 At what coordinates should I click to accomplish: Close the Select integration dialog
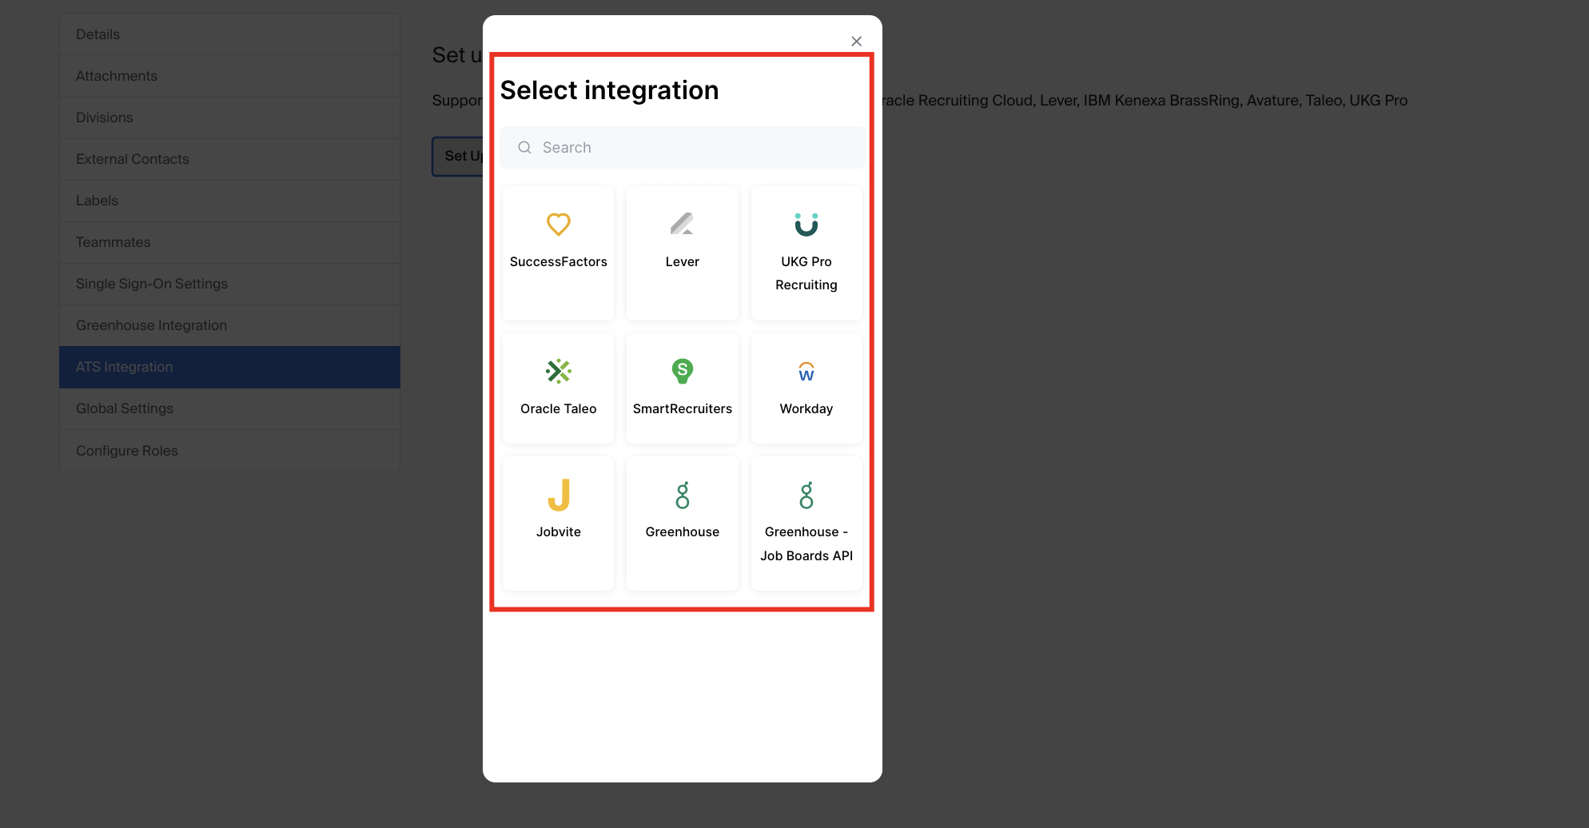coord(856,41)
